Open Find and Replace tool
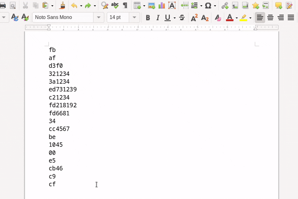 105,6
